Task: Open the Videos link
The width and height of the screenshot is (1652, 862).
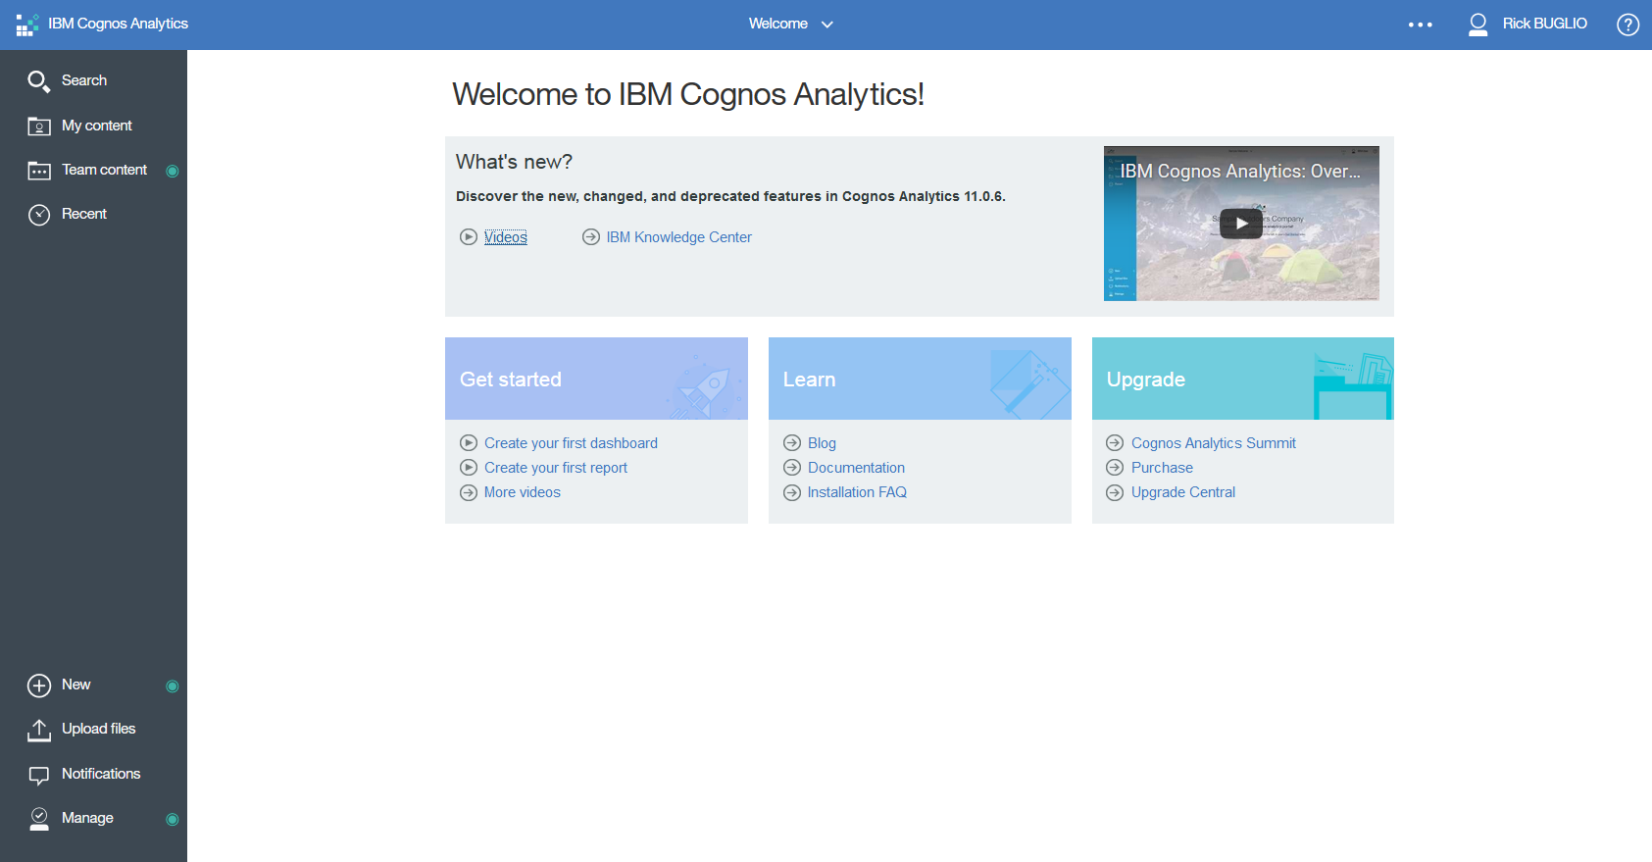Action: pyautogui.click(x=506, y=237)
